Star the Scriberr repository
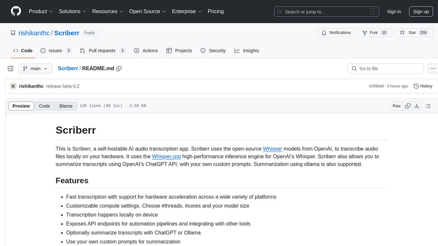 click(414, 33)
